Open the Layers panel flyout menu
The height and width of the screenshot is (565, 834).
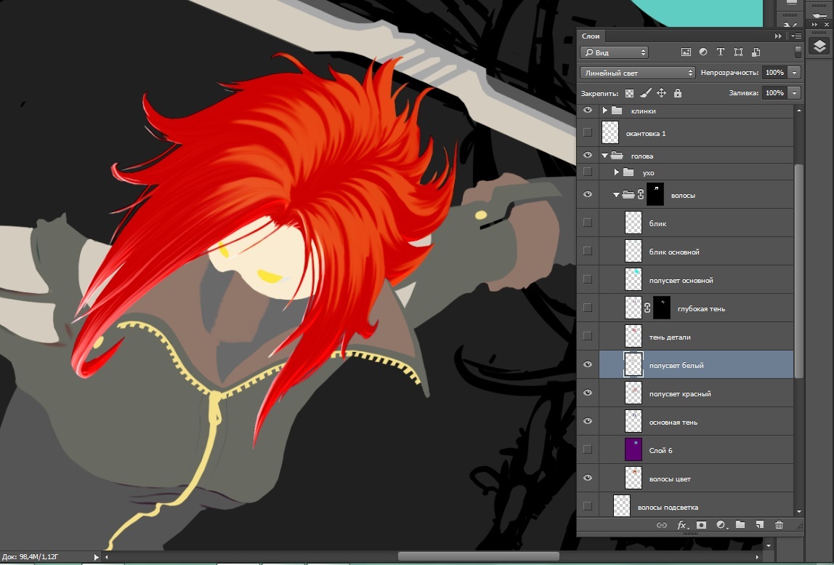click(797, 36)
